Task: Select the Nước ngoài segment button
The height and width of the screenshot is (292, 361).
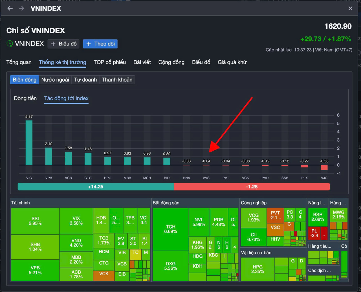Action: tap(55, 80)
